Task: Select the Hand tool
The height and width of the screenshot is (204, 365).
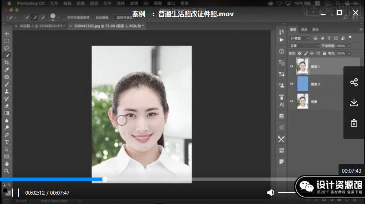Action: point(7,164)
